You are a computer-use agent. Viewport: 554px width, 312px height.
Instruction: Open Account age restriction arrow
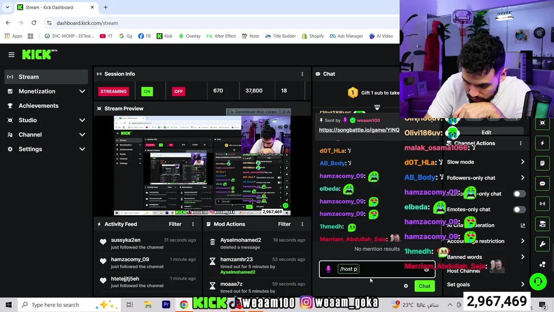tap(523, 241)
